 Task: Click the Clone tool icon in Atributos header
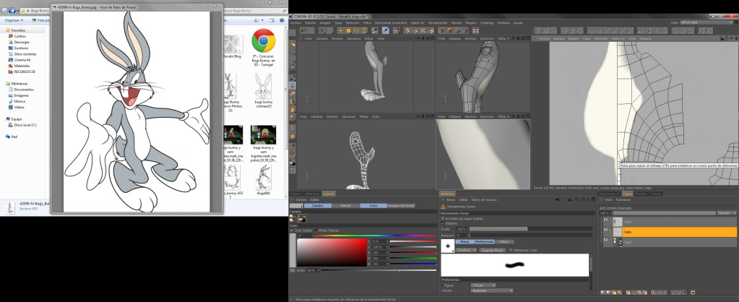pyautogui.click(x=443, y=207)
